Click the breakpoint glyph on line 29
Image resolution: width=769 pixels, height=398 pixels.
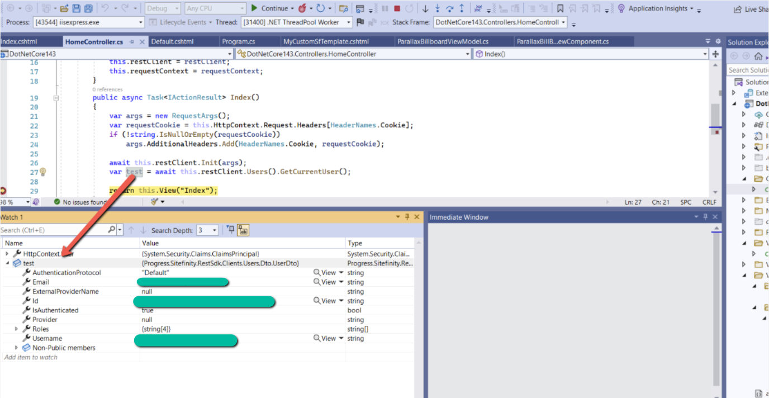pyautogui.click(x=2, y=191)
